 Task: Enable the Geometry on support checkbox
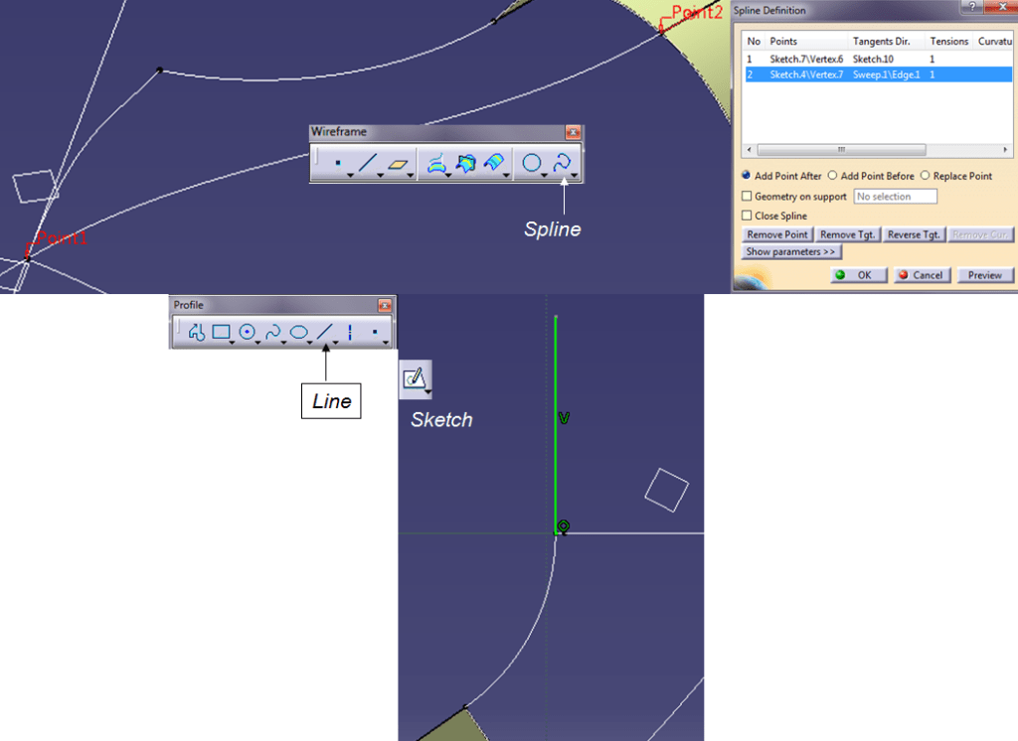point(747,197)
